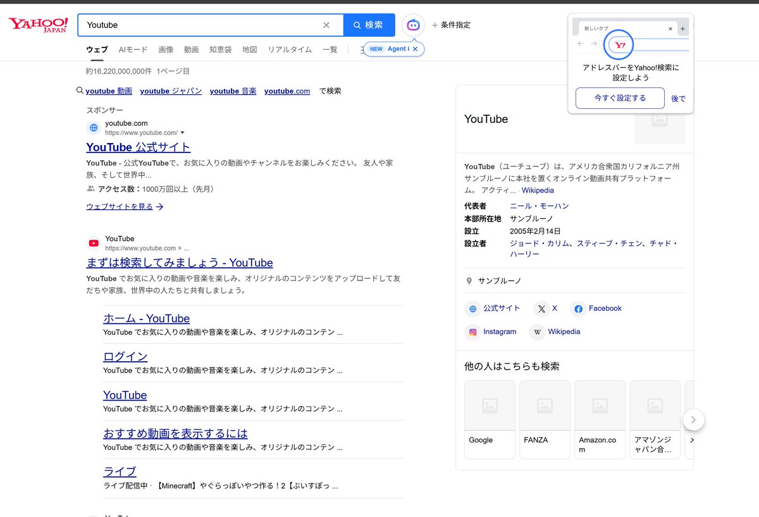Click 2005年2月14日 founding date text
This screenshot has height=517, width=759.
pos(535,231)
